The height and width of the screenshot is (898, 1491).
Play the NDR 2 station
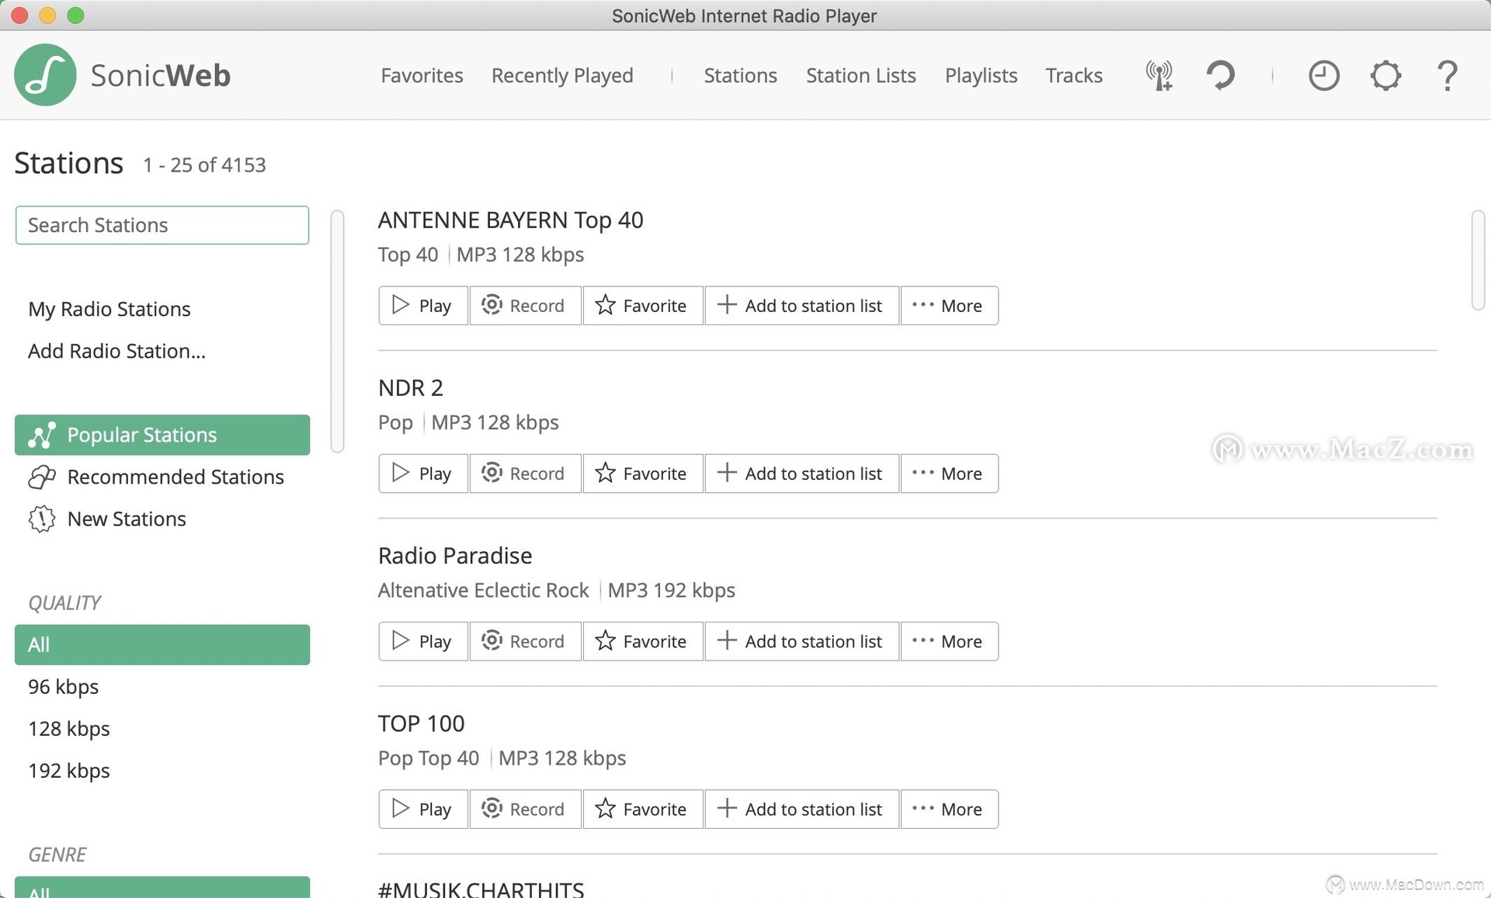423,473
